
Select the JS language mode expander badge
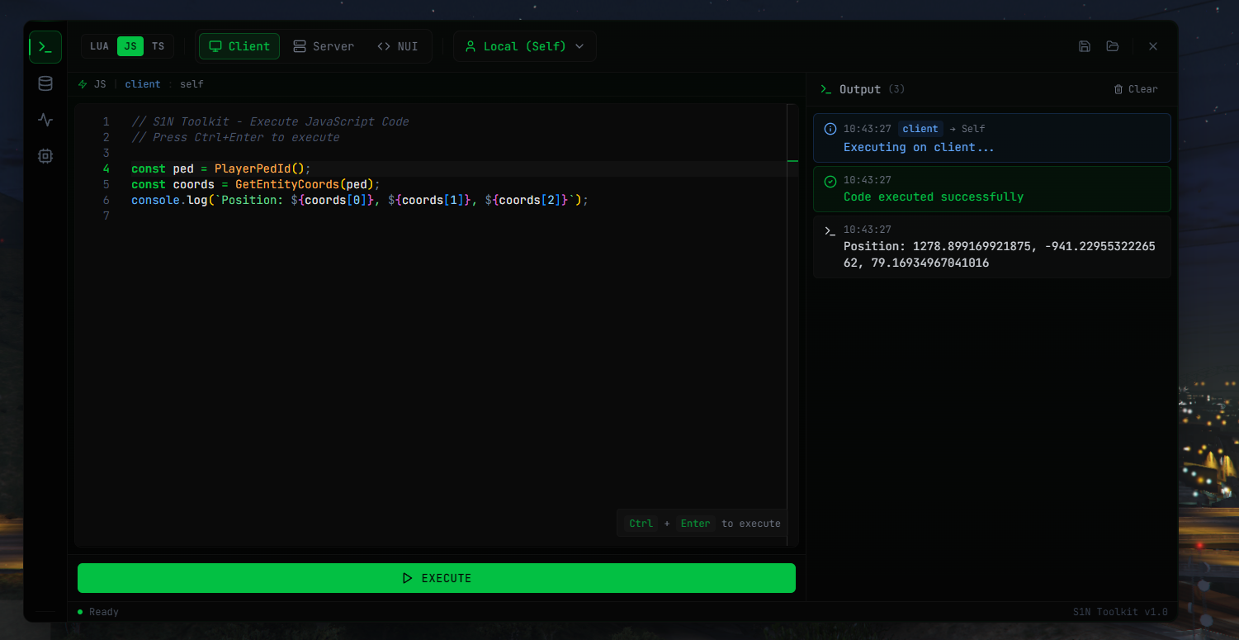pos(129,46)
